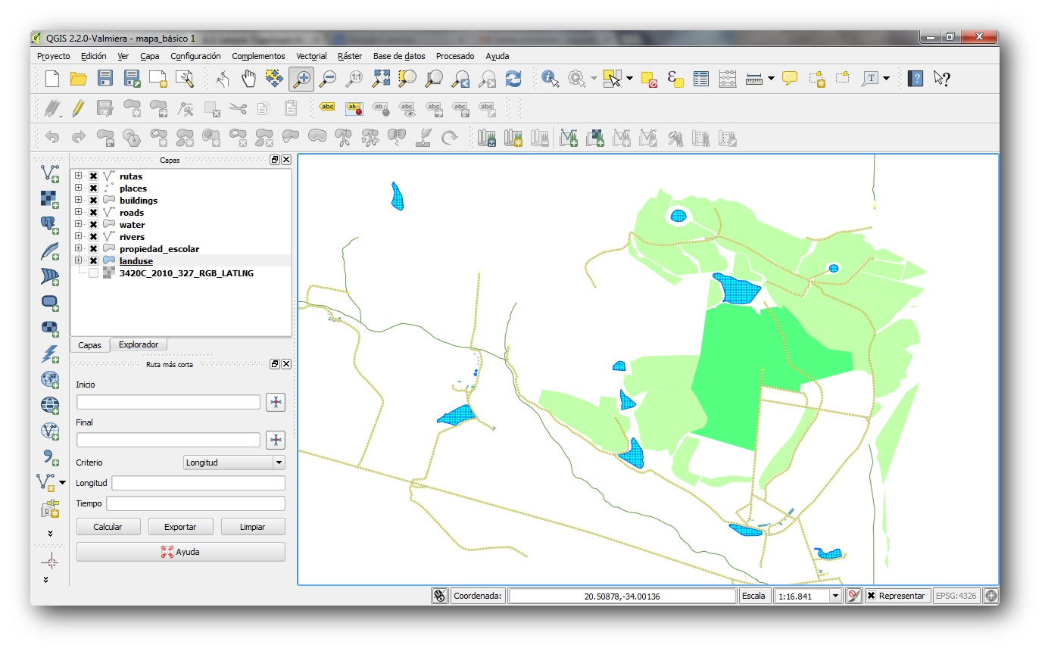Click the Map Tips speech bubble icon
The width and height of the screenshot is (1045, 651).
click(x=790, y=78)
